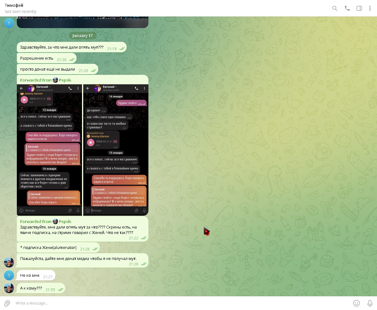Viewport: 377px width, 310px height.
Task: Click the T avatar beside 'Не ко мне'
Action: pos(9,275)
